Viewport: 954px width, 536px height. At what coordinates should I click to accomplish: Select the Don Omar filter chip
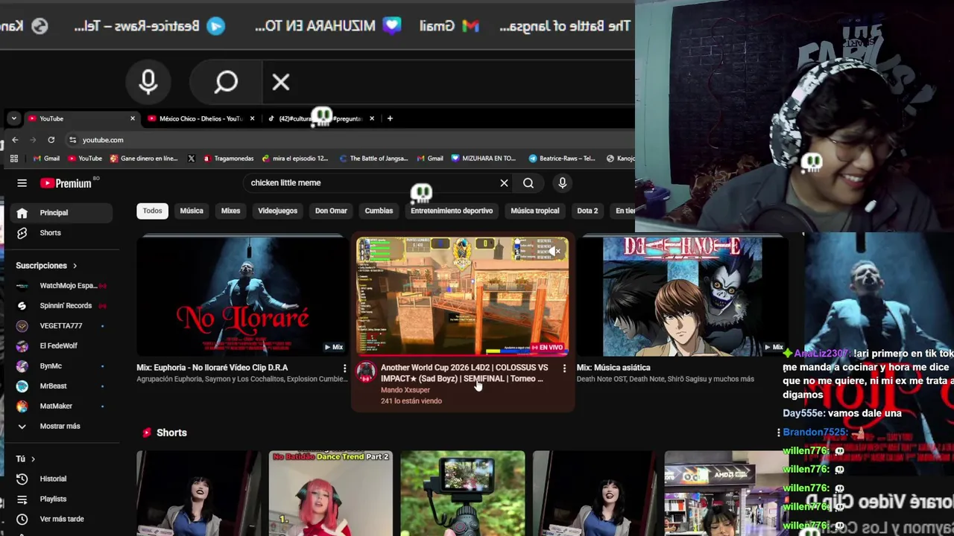[x=331, y=211]
